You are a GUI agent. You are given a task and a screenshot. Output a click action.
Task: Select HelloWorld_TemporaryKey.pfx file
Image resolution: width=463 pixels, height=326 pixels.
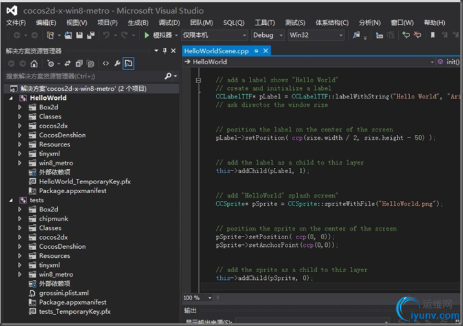tap(85, 181)
